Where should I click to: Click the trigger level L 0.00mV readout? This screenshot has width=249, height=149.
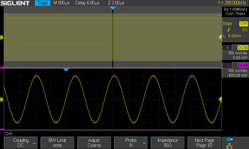[232, 36]
